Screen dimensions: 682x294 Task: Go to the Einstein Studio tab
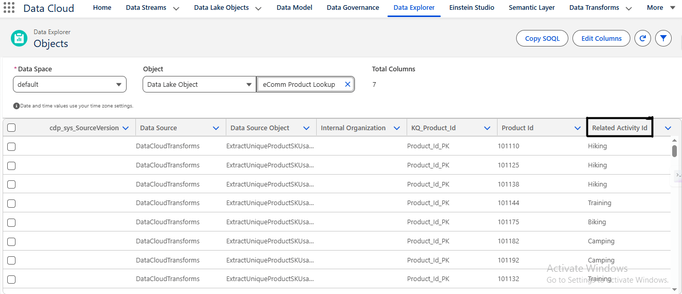[471, 8]
